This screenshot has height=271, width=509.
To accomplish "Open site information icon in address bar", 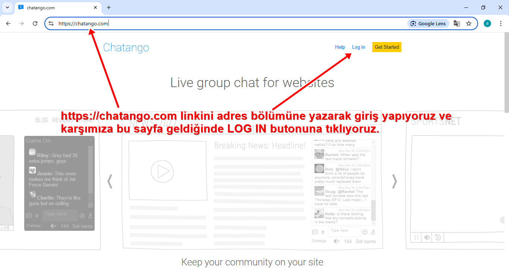I will coord(51,23).
